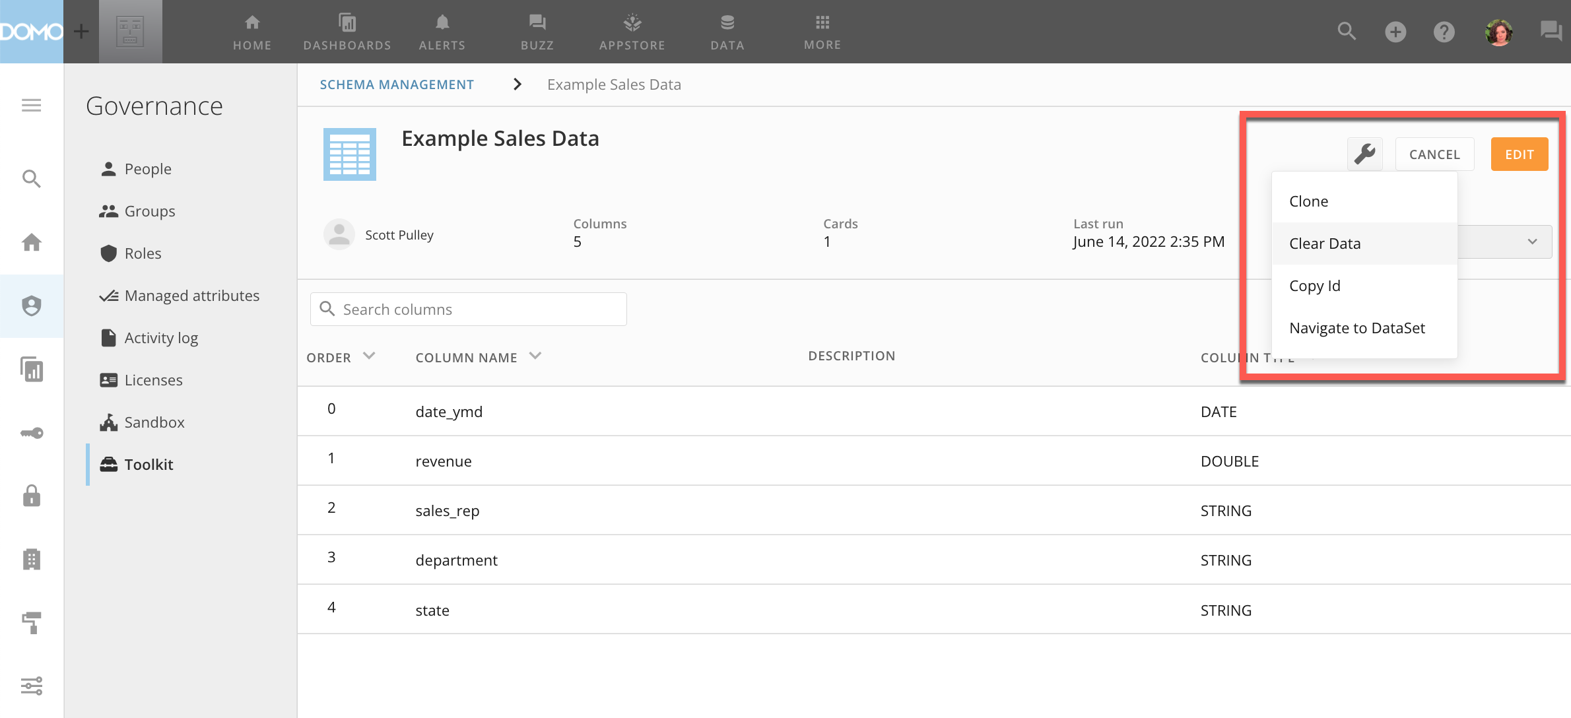Select the key icon in the left rail
Screen dimensions: 1571x718
(x=31, y=433)
